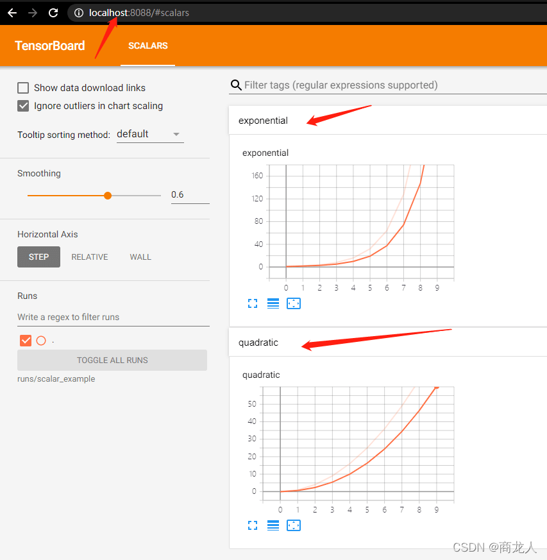Go back with the browser back arrow
The height and width of the screenshot is (560, 547).
click(x=12, y=13)
